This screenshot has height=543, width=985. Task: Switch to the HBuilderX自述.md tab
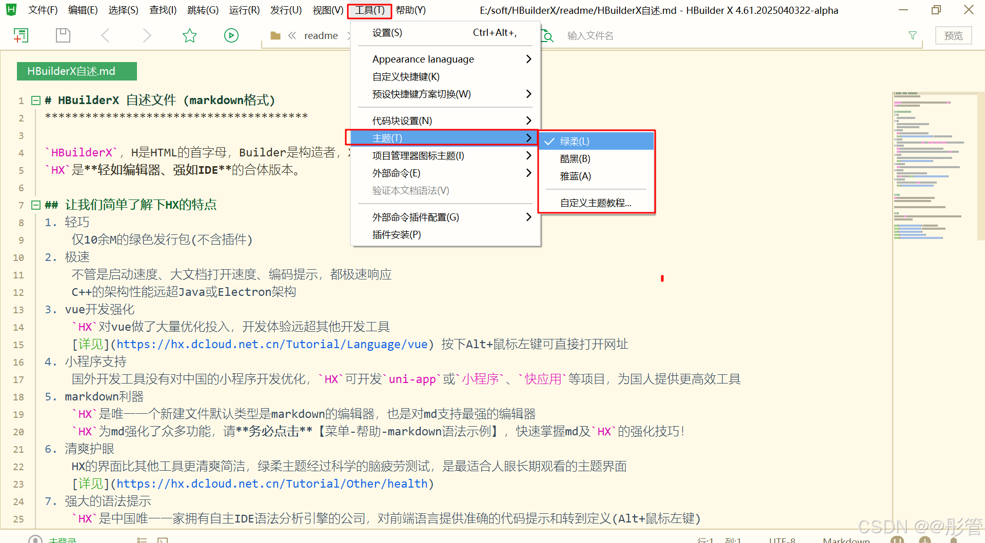77,71
